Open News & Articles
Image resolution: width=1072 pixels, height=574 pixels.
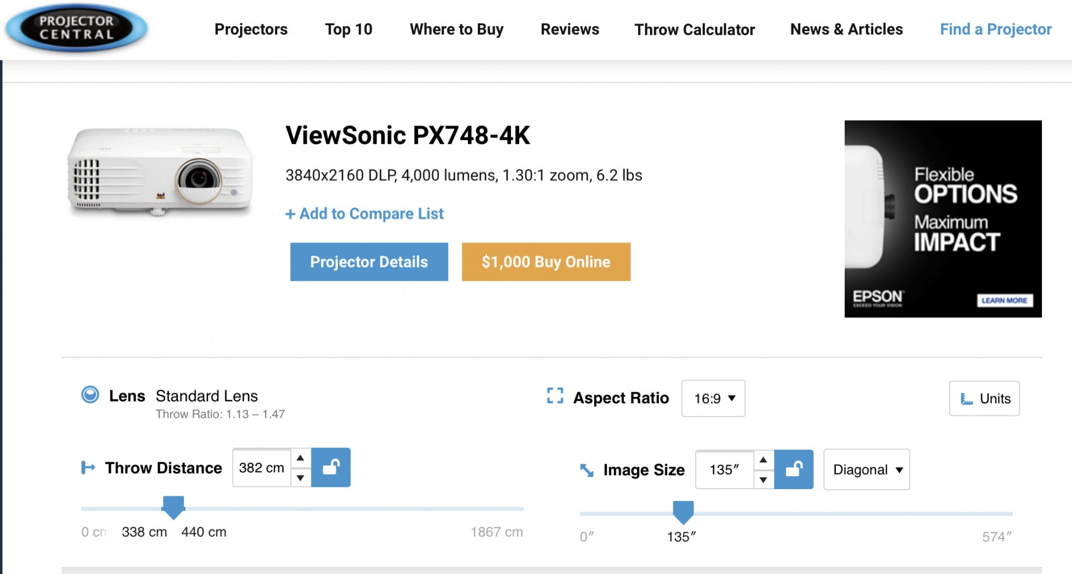point(846,29)
